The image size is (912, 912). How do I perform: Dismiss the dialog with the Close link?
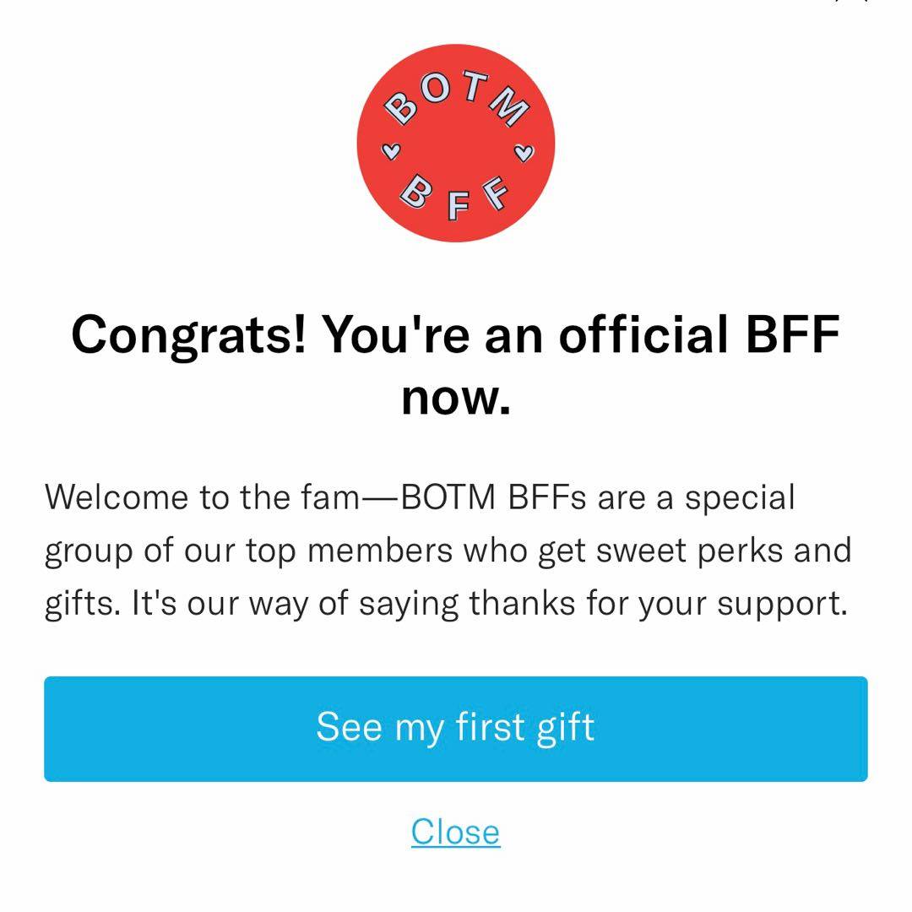(456, 831)
